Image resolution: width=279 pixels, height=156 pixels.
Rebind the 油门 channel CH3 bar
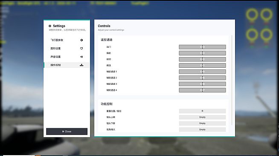coord(202,47)
